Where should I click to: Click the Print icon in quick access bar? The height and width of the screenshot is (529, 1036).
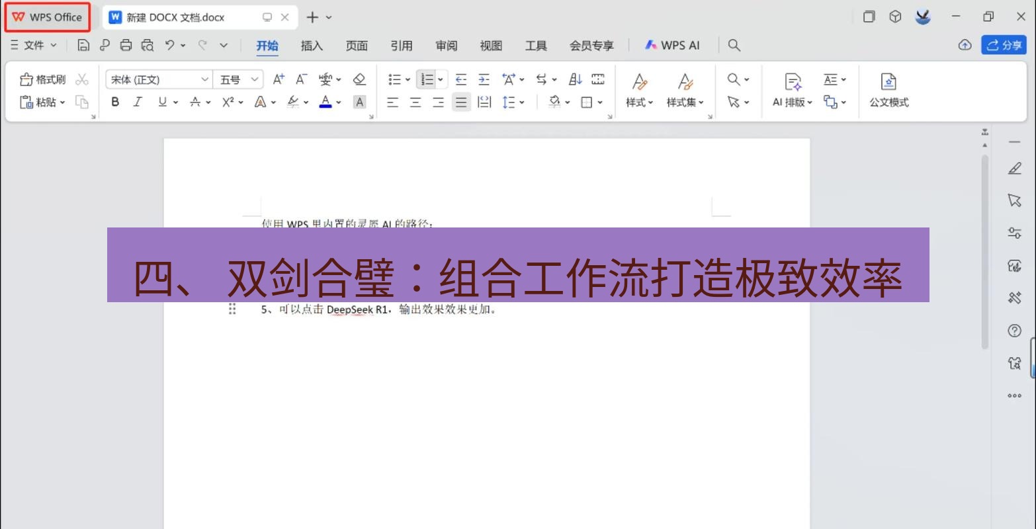pyautogui.click(x=126, y=45)
